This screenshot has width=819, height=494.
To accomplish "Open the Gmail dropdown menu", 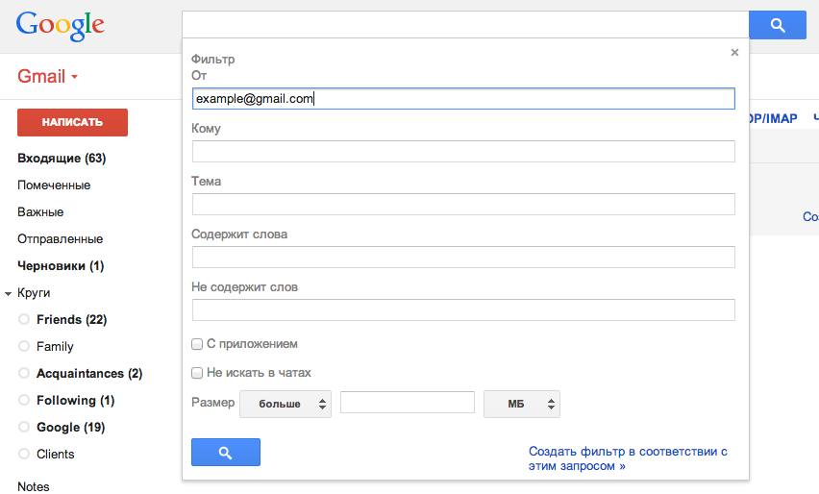I will [48, 77].
